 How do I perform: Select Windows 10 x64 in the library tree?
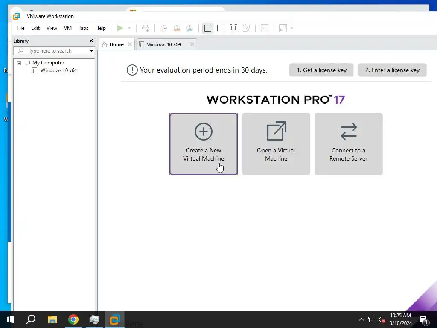coord(58,70)
